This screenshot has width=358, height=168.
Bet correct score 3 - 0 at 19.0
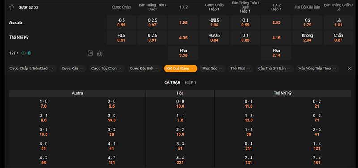111,118
